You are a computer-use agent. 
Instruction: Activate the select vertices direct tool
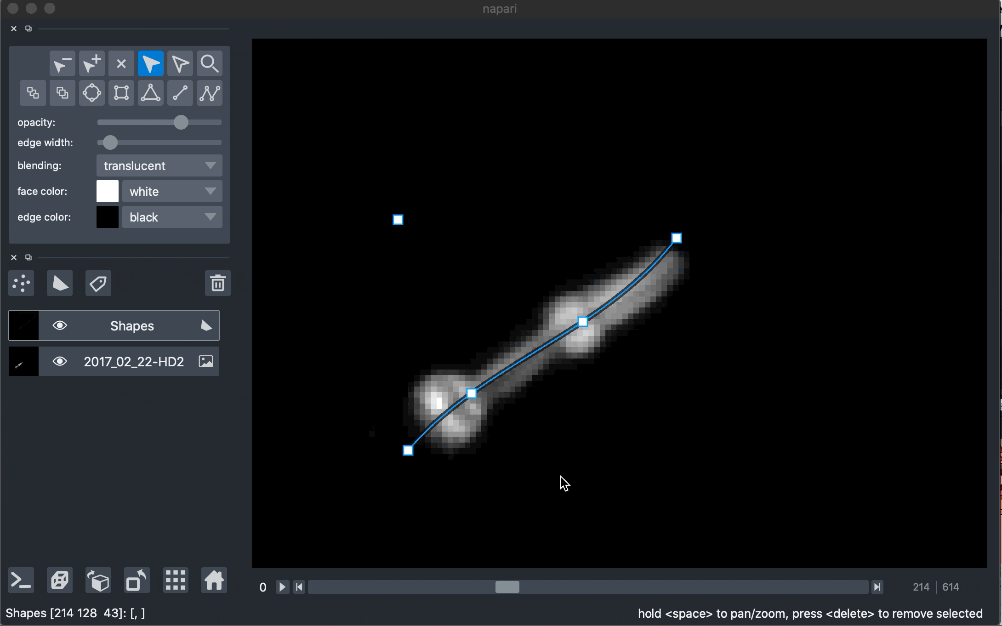pos(180,63)
